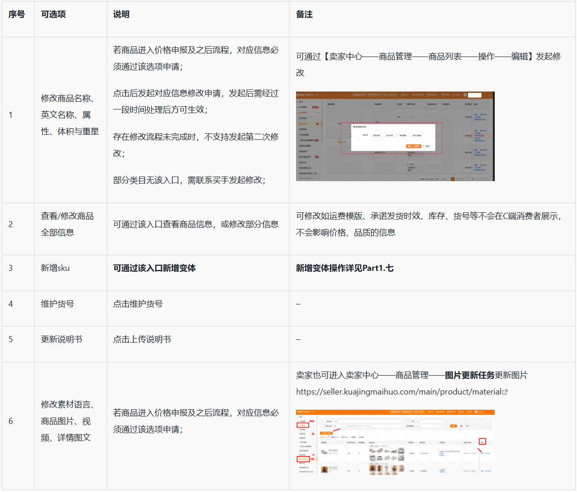Screen dimensions: 577x492
Task: Select the 更新说明书 option in row 5
Action: (62, 339)
